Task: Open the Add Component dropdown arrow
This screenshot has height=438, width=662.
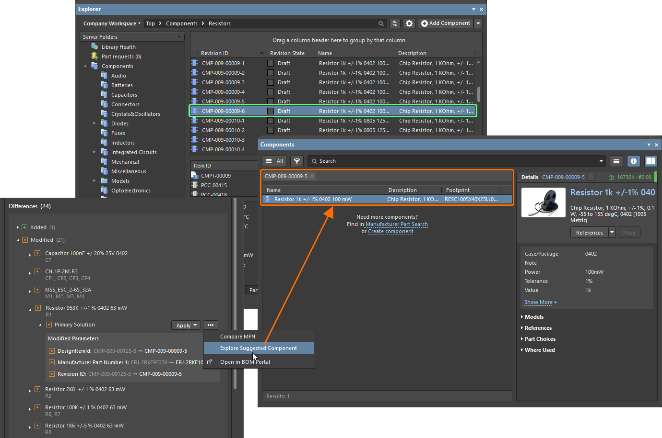Action: point(478,23)
